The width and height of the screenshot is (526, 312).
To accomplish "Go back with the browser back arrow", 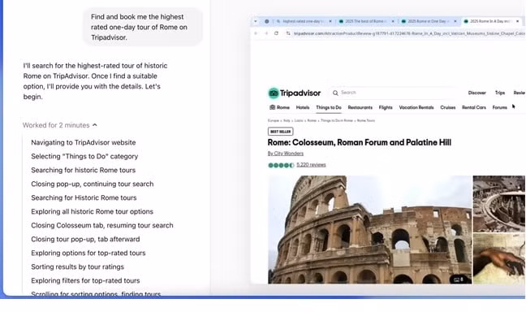I will [256, 33].
